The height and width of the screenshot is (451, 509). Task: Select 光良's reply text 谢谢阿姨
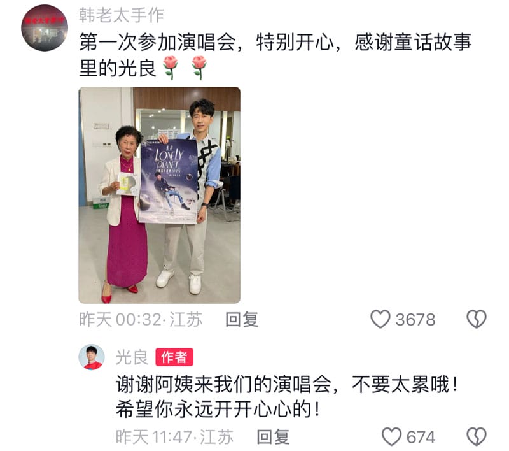click(287, 396)
